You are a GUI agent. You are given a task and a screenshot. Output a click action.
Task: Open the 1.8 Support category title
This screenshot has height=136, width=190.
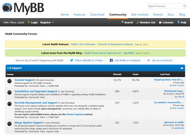15,68
